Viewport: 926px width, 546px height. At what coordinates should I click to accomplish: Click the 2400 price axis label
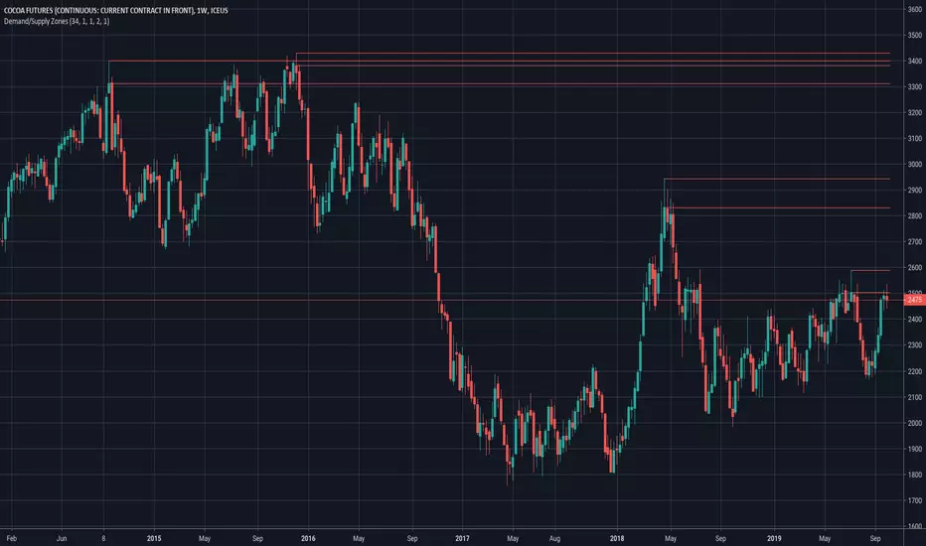coord(914,320)
